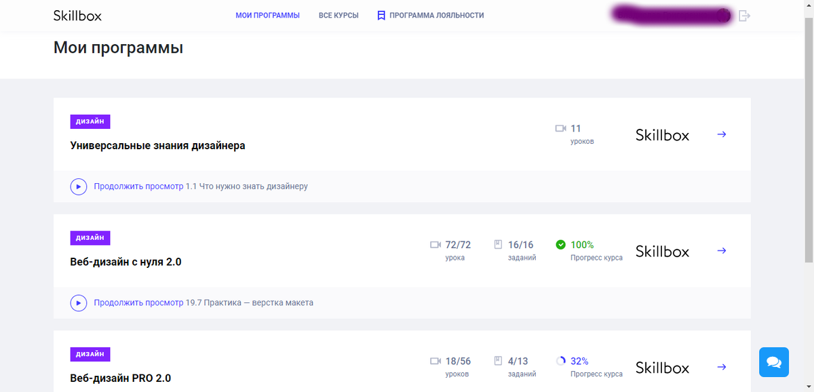Open Универсальные знания дизайнера via arrow icon
This screenshot has width=814, height=392.
722,134
